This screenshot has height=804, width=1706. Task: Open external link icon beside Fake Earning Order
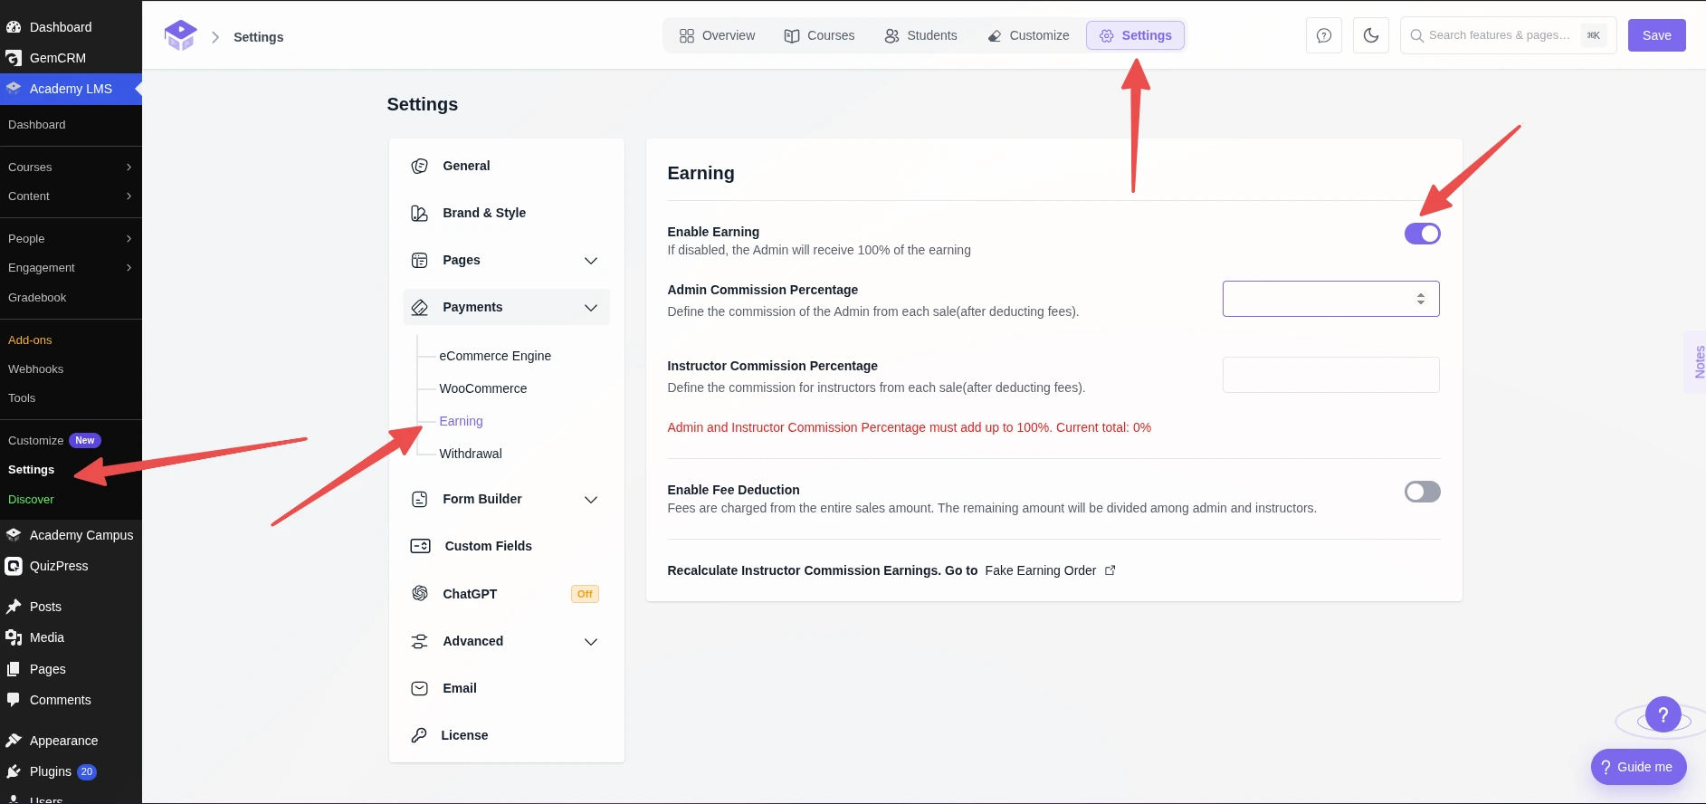point(1110,570)
